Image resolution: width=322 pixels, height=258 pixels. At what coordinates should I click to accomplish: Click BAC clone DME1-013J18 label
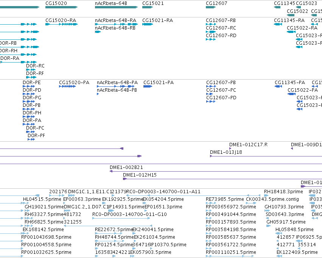(226, 152)
